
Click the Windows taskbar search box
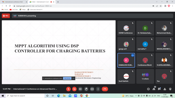click(x=25, y=96)
